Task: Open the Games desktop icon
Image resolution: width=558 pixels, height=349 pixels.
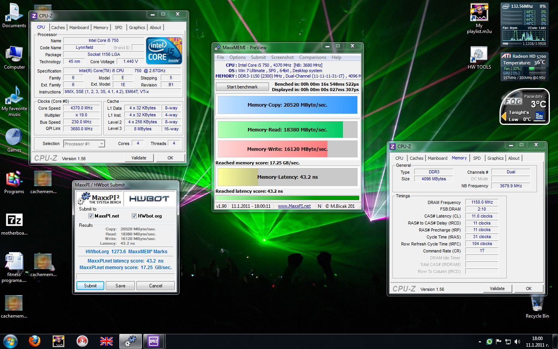Action: coord(14,140)
